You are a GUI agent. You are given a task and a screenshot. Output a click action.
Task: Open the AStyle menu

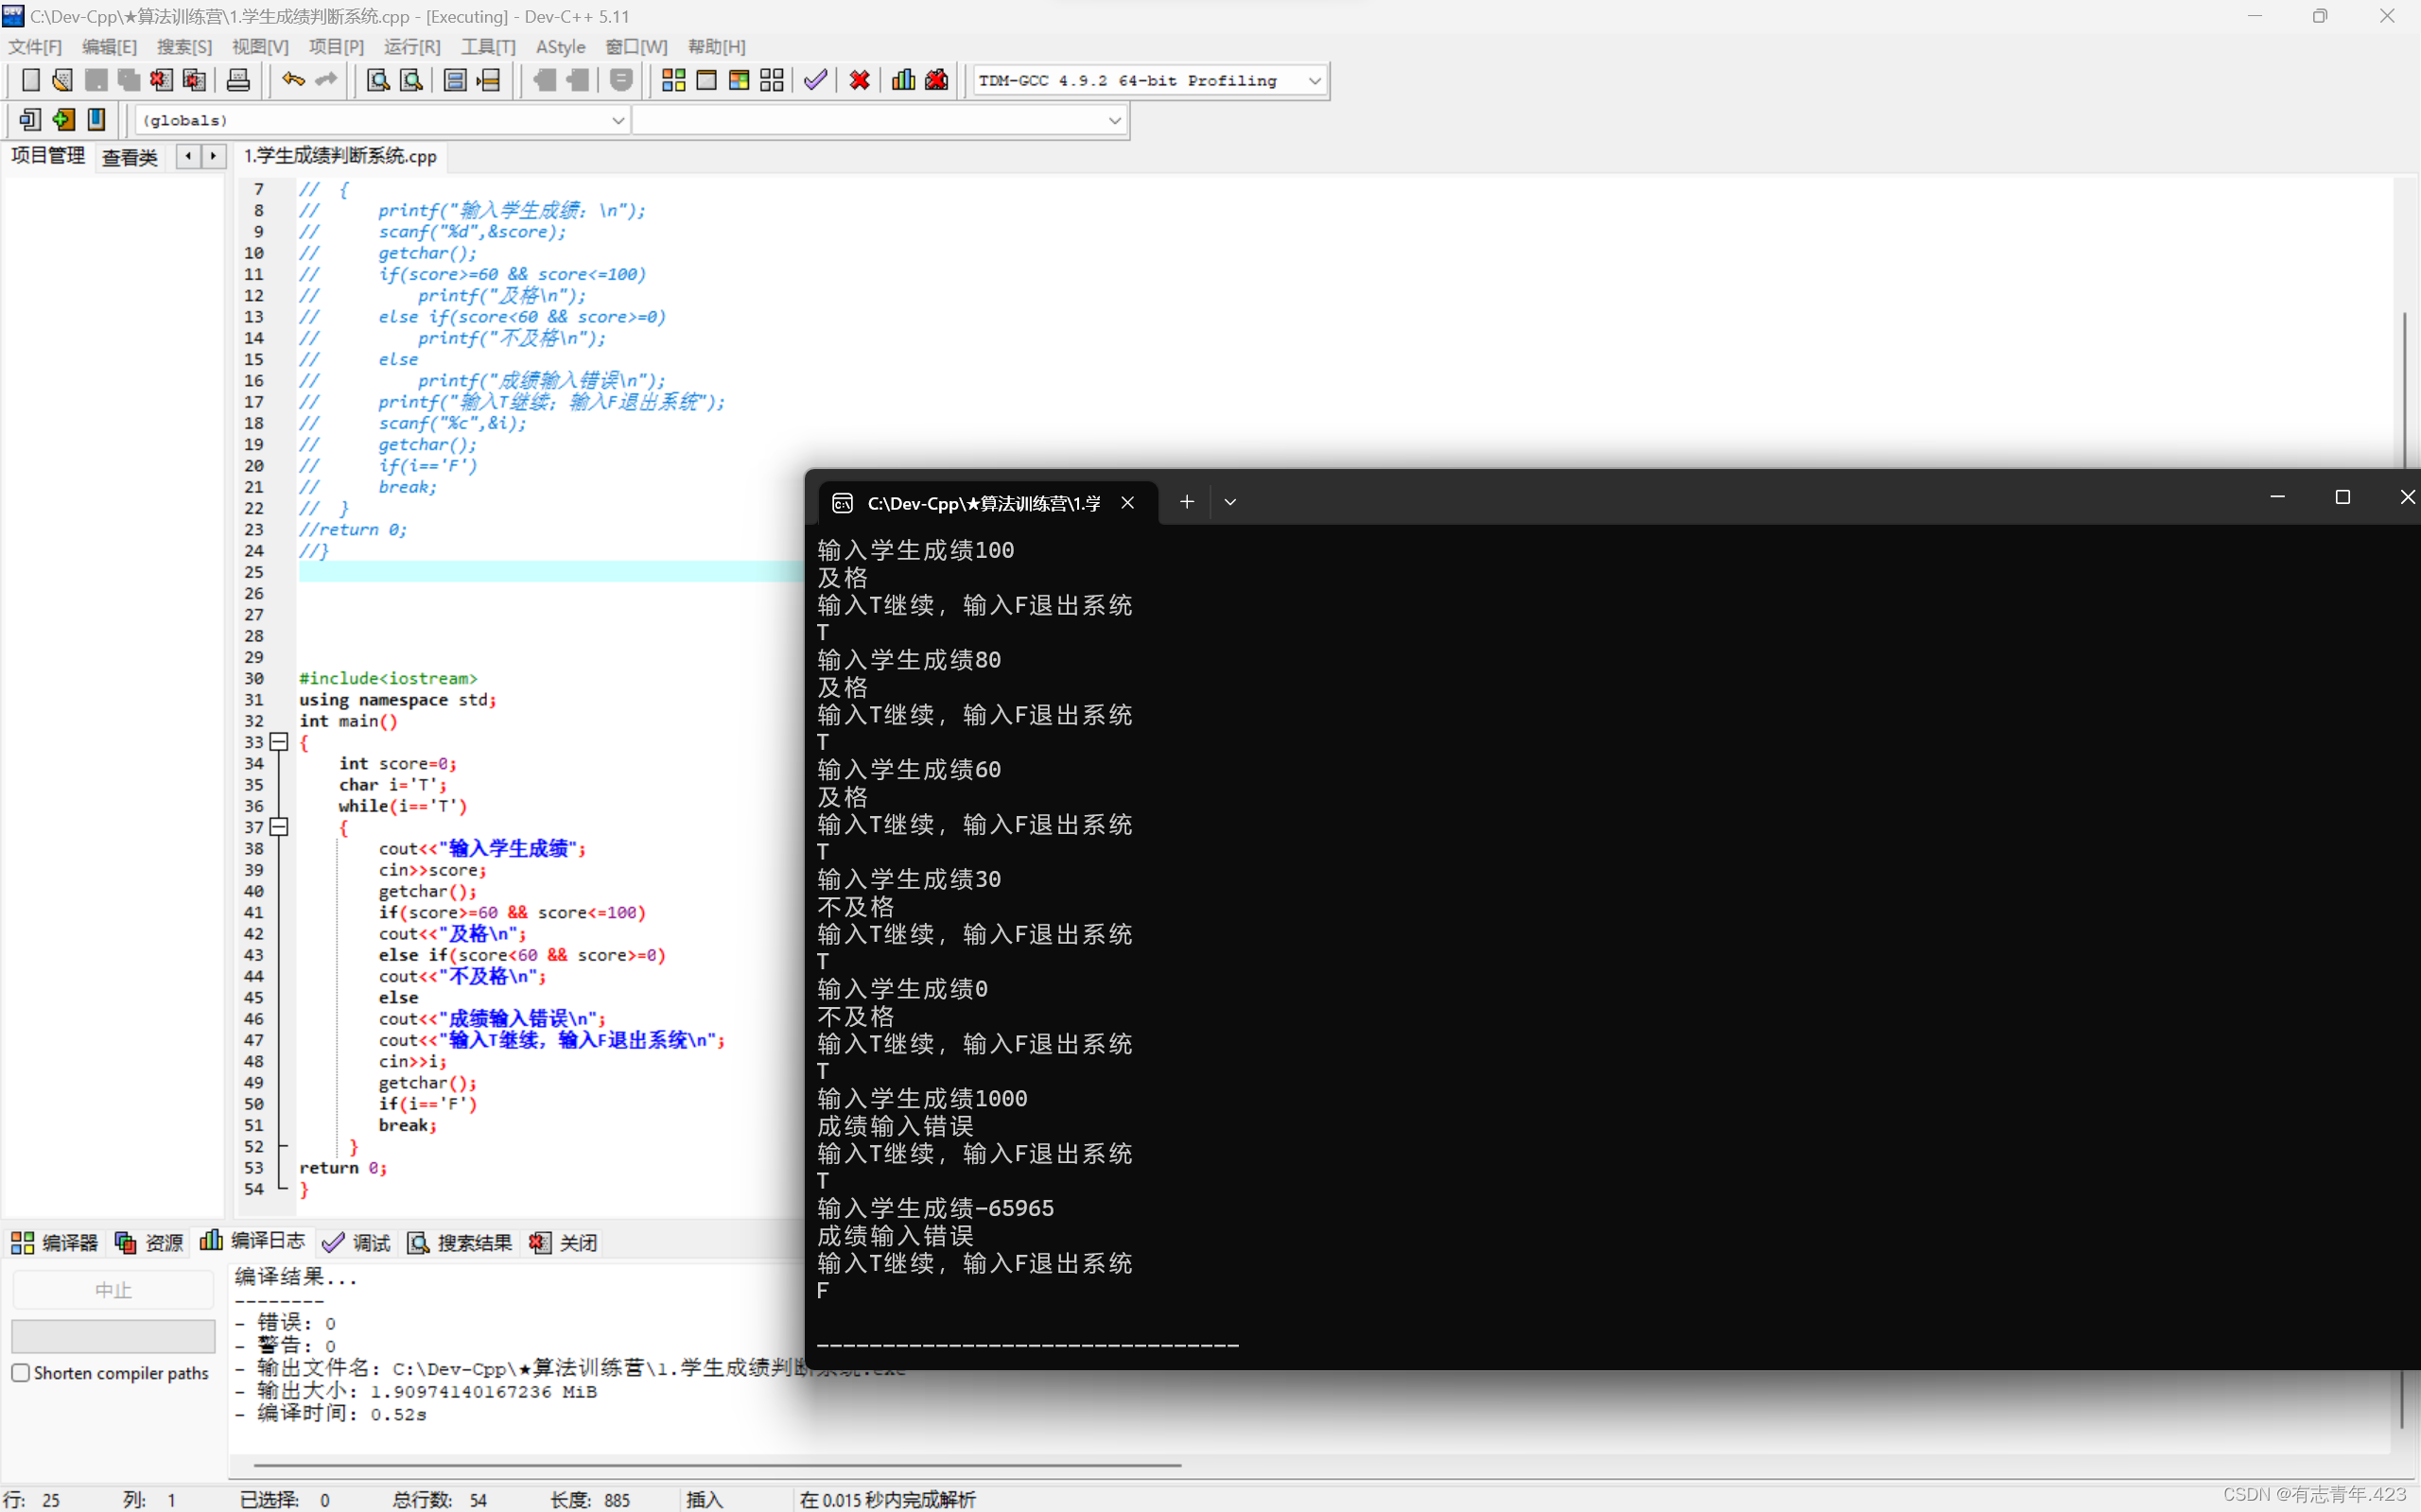[x=561, y=47]
